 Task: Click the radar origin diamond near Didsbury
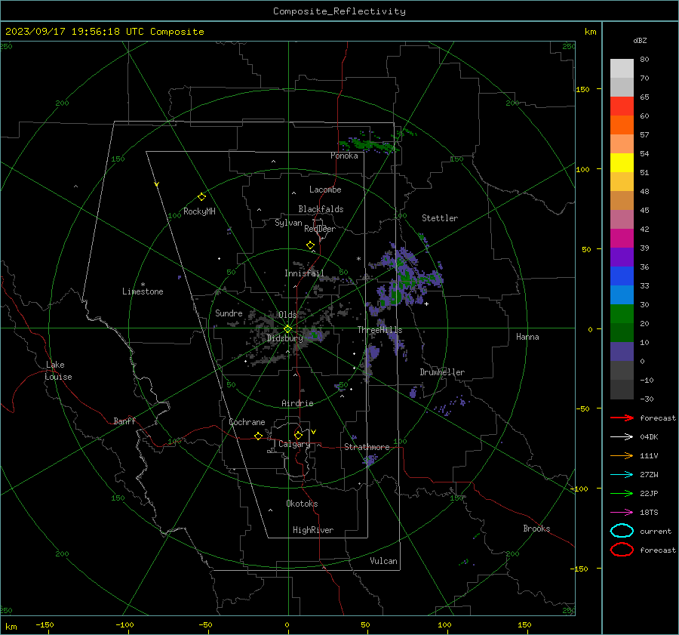pos(288,329)
